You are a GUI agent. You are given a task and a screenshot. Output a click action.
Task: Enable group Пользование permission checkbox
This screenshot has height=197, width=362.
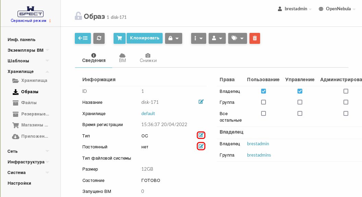[x=264, y=102]
